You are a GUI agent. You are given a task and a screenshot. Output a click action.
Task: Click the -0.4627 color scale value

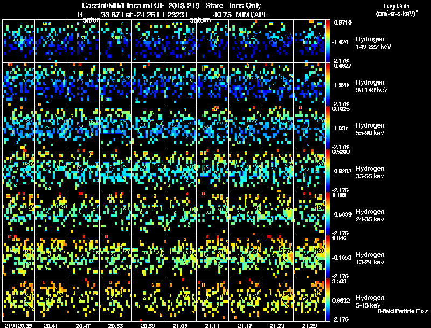342,66
